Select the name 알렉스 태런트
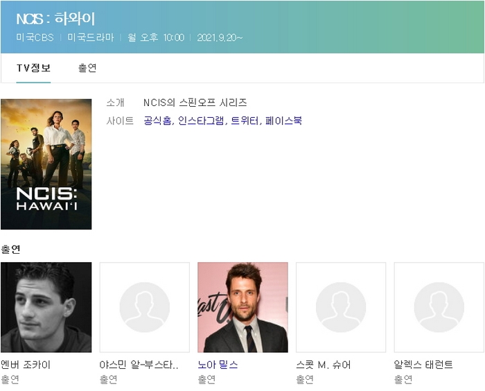The height and width of the screenshot is (391, 485). click(423, 365)
